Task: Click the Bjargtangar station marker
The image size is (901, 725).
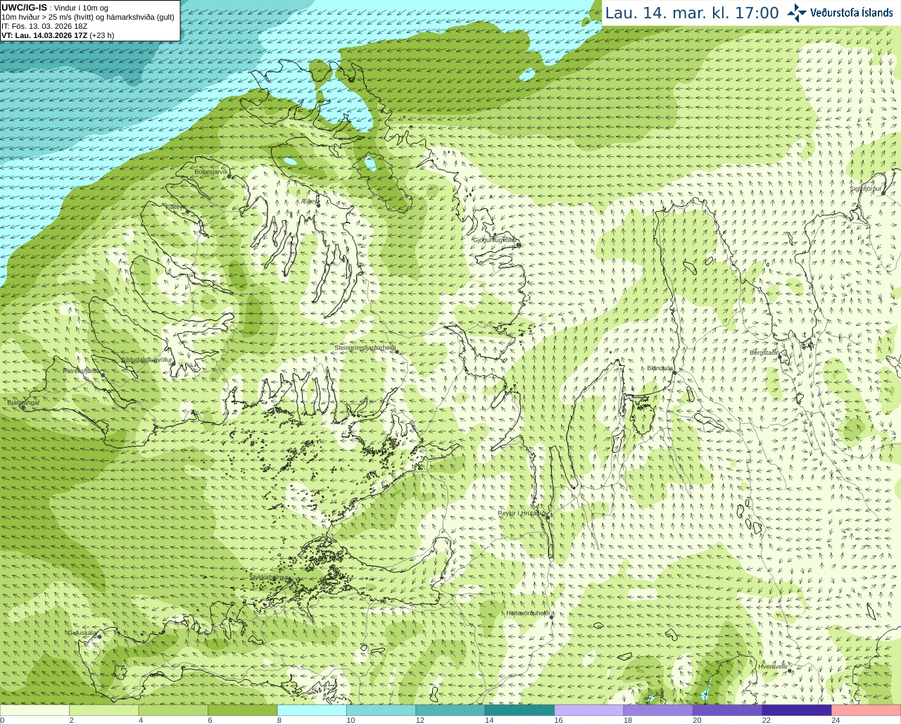Action: pos(23,408)
